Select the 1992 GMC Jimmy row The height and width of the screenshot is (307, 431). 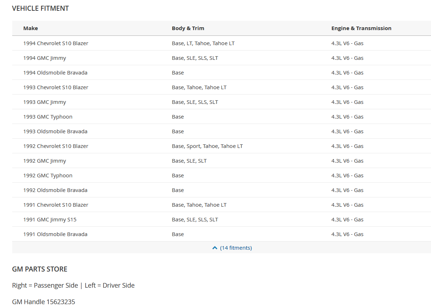click(221, 161)
